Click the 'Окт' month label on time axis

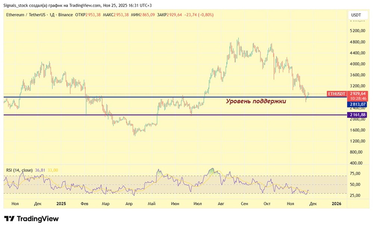tap(267, 204)
